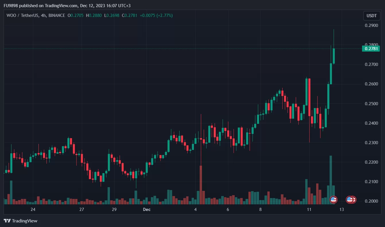Click the 0.2000 price scale label
The image size is (385, 227).
coord(372,201)
